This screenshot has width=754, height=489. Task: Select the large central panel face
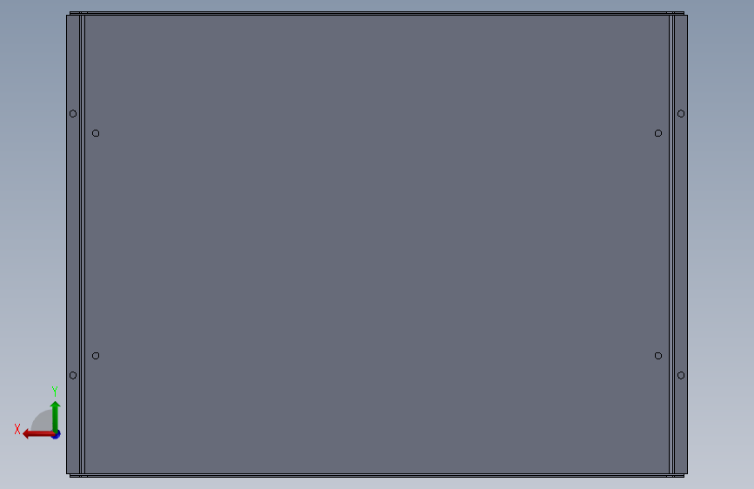(x=377, y=244)
